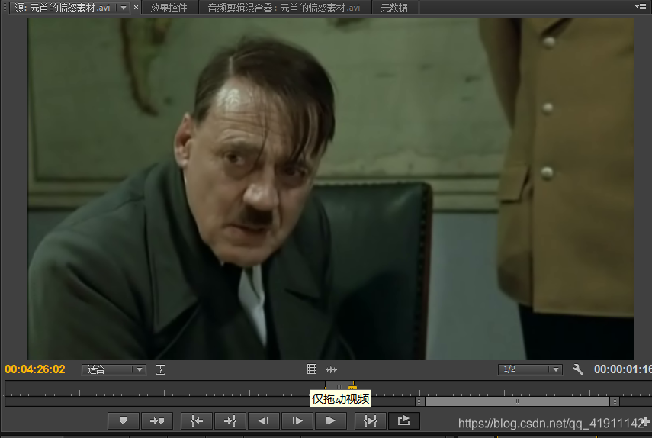Click the zoom scroll bar thumb center
652x438 pixels.
pyautogui.click(x=517, y=401)
